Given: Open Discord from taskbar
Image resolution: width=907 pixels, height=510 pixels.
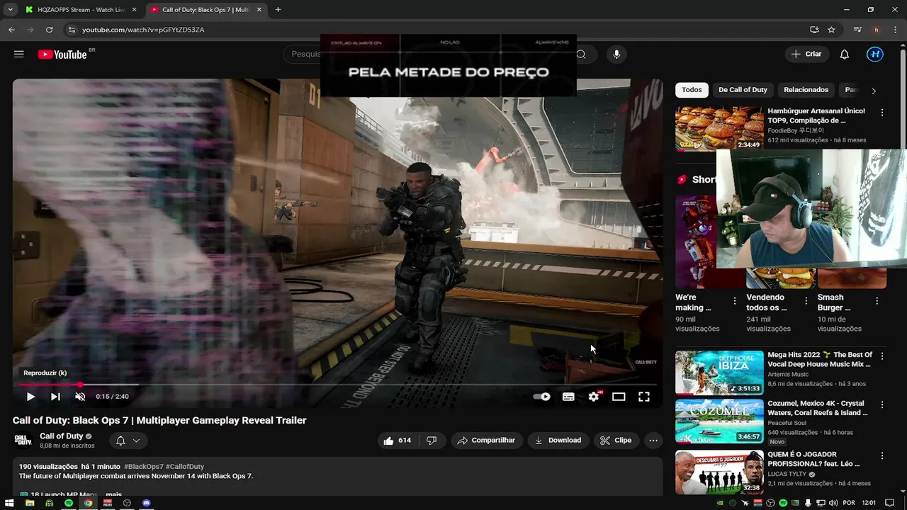Looking at the screenshot, I should 147,503.
